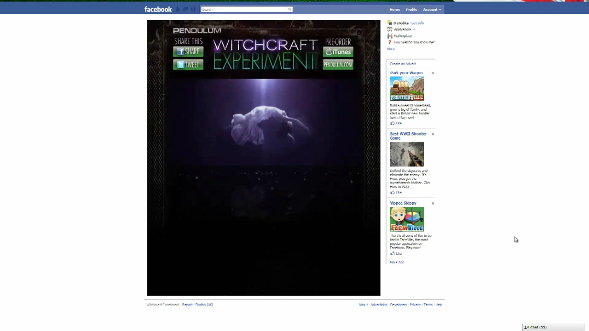
Task: Click the Report footer link
Action: click(187, 305)
